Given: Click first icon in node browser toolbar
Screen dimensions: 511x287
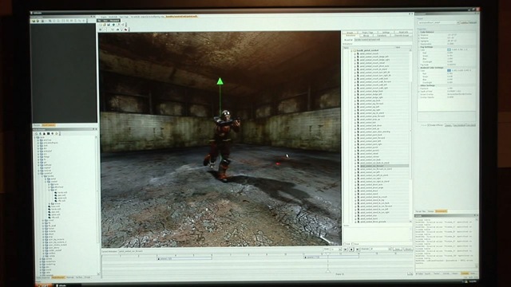Looking at the screenshot, I should [x=37, y=133].
